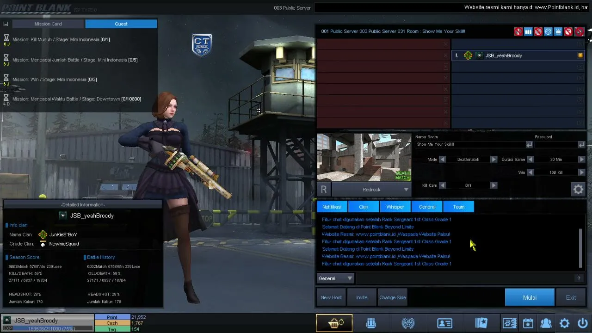Toggle the blue crosshair circle room icon
This screenshot has width=592, height=333.
pyautogui.click(x=548, y=31)
